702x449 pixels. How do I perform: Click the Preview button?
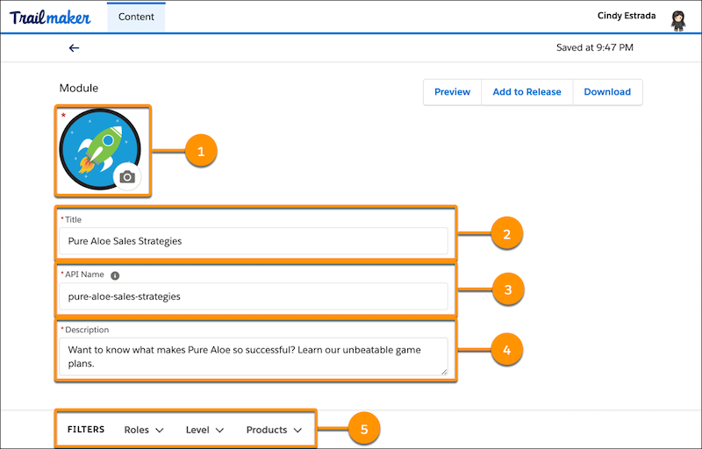(452, 92)
